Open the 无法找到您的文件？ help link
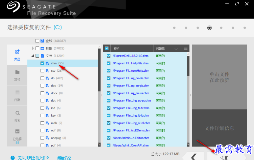256x160 pixels. [x=33, y=158]
